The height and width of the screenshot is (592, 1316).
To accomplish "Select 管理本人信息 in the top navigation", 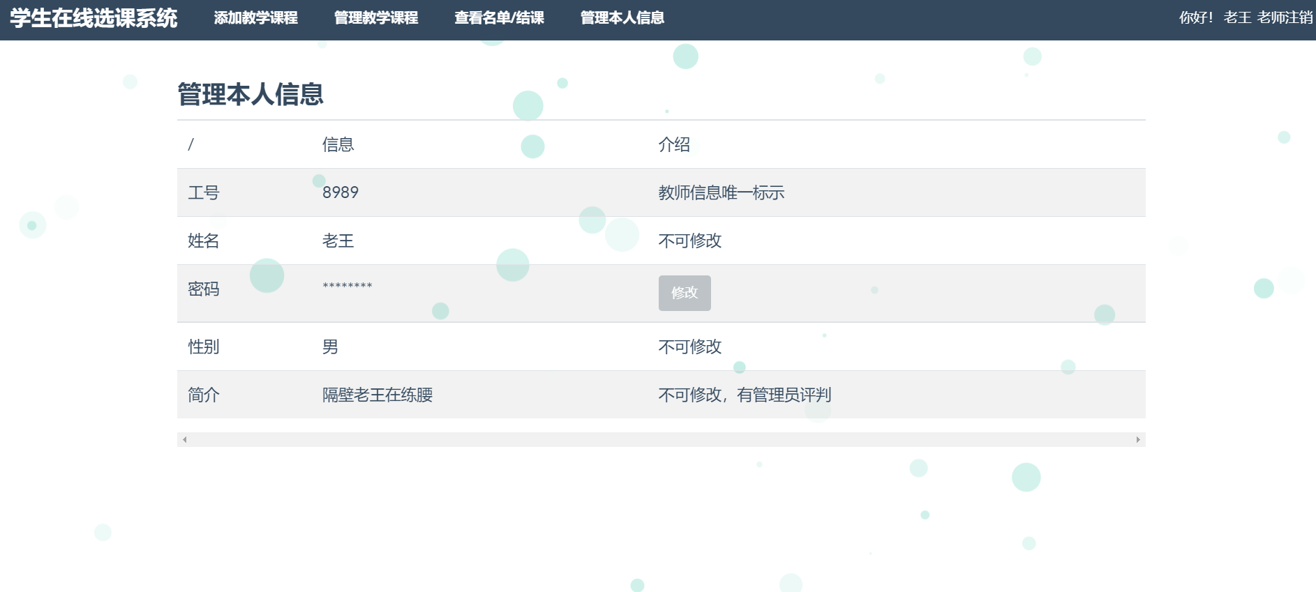I will (622, 18).
